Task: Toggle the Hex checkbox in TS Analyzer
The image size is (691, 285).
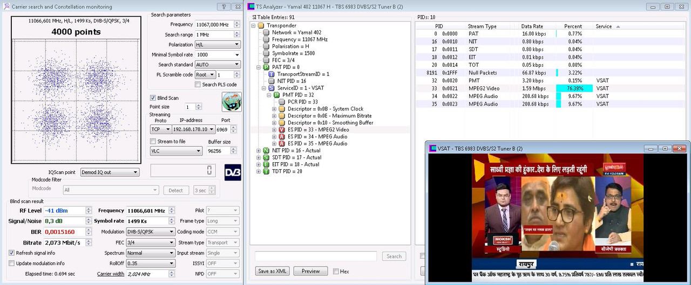Action: click(336, 271)
